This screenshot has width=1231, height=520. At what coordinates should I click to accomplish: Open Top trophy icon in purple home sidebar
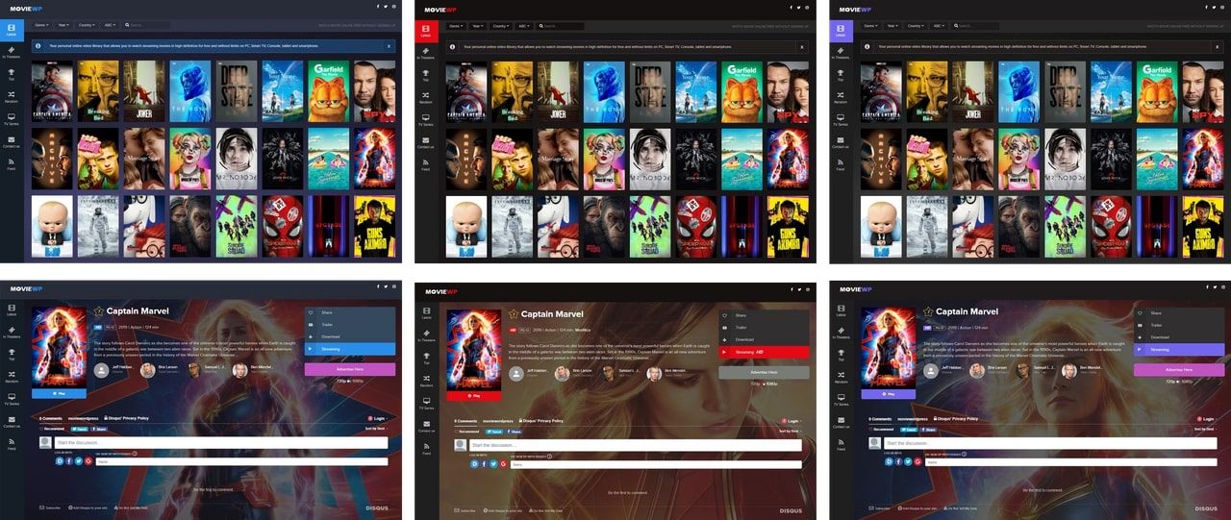841,75
